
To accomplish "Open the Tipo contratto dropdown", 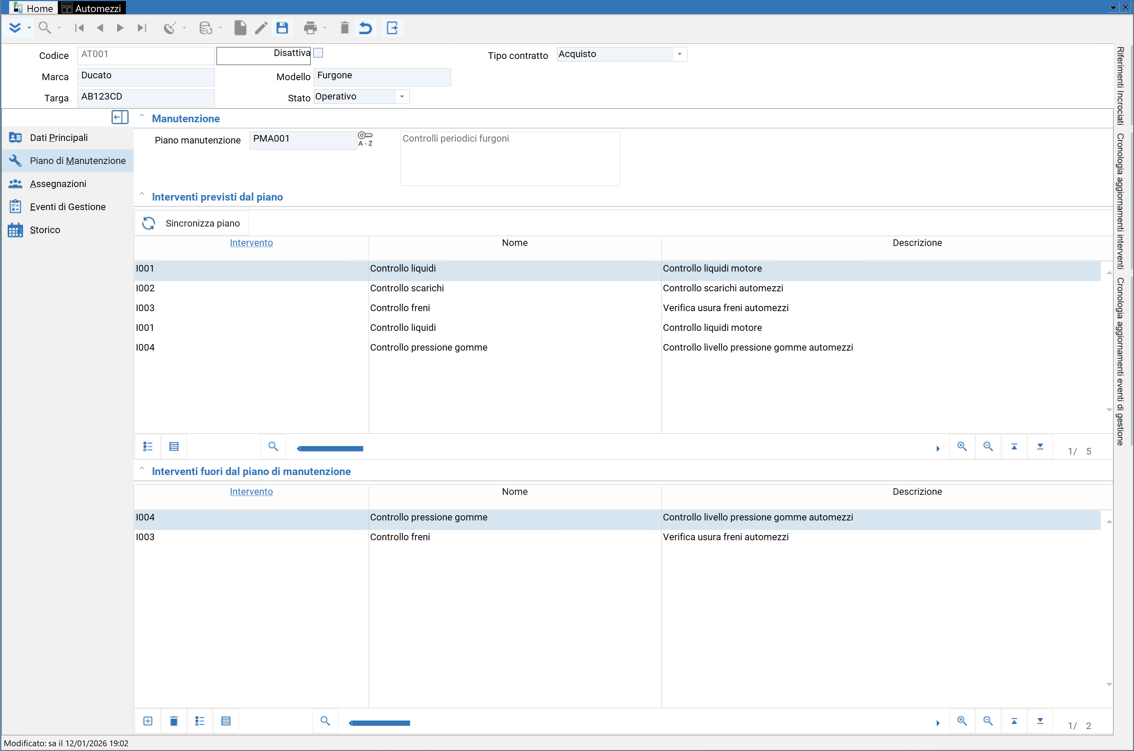I will (679, 54).
